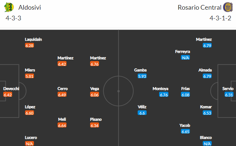
Task: Click Ferreyra's N/A rating badge
Action: click(186, 58)
